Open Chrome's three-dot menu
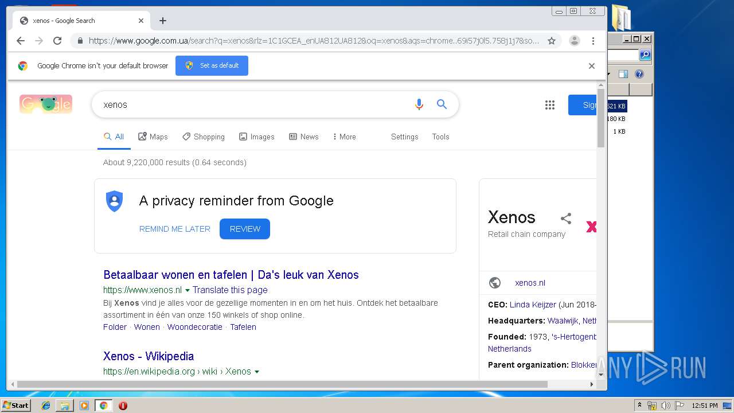The width and height of the screenshot is (734, 413). [x=593, y=41]
